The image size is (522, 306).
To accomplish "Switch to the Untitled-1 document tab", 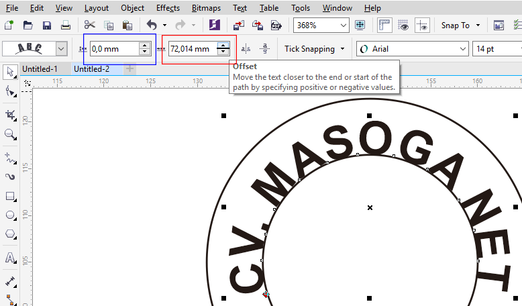I will 40,69.
